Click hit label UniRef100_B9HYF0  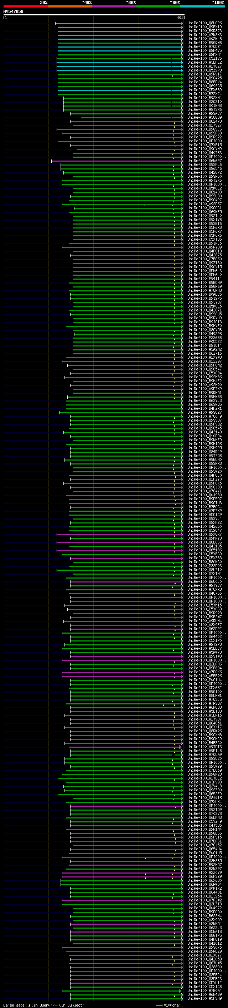[204, 326]
